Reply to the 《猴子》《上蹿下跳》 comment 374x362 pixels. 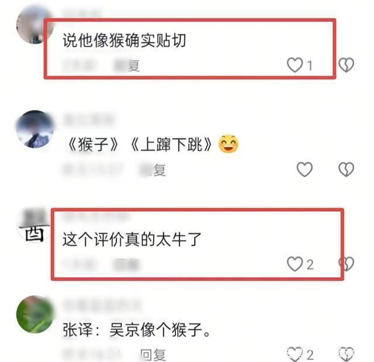pyautogui.click(x=153, y=170)
